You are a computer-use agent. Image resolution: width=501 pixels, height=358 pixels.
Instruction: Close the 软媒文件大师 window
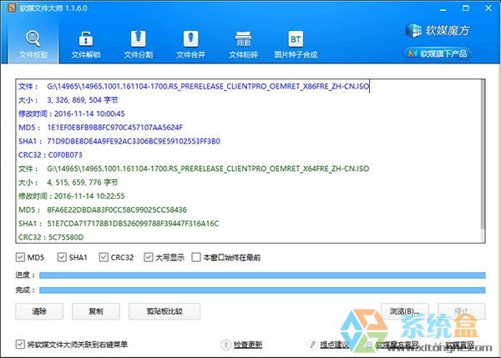point(488,8)
